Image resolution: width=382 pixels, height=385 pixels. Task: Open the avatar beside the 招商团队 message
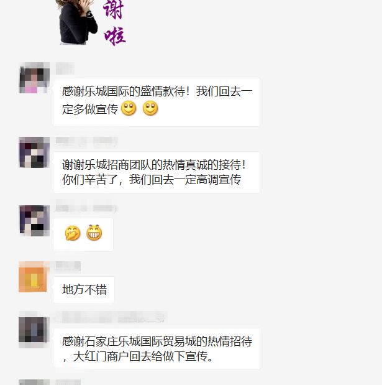34,152
